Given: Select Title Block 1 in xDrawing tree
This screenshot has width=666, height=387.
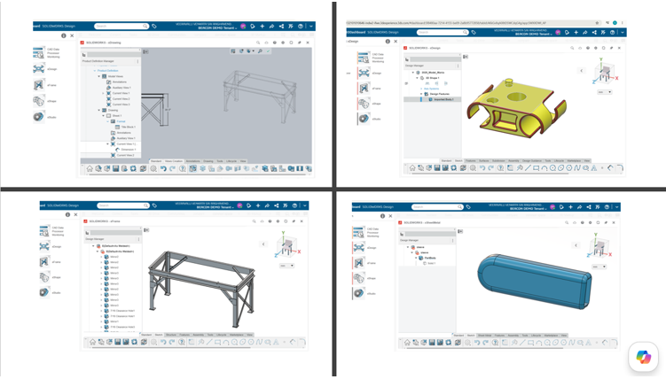Looking at the screenshot, I should (129, 127).
